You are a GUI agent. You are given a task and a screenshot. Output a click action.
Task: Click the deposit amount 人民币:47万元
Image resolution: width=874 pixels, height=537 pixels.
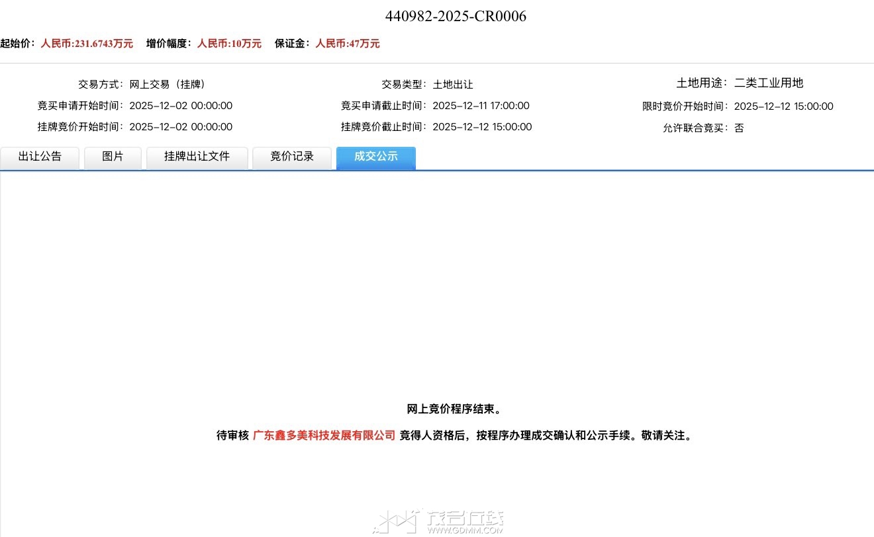tap(347, 44)
